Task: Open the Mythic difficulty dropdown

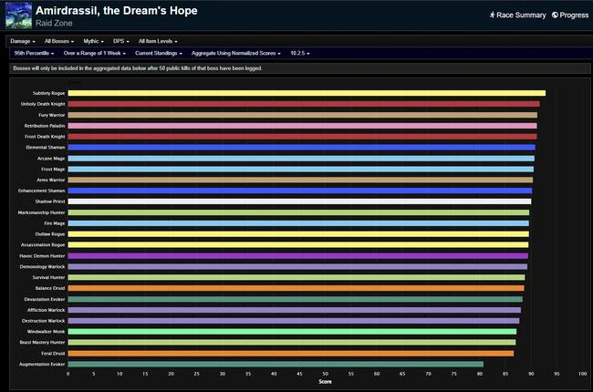Action: (x=93, y=41)
